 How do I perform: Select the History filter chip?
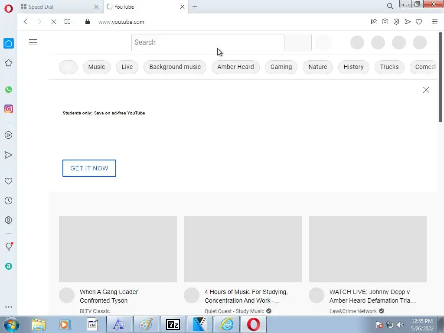(x=353, y=67)
